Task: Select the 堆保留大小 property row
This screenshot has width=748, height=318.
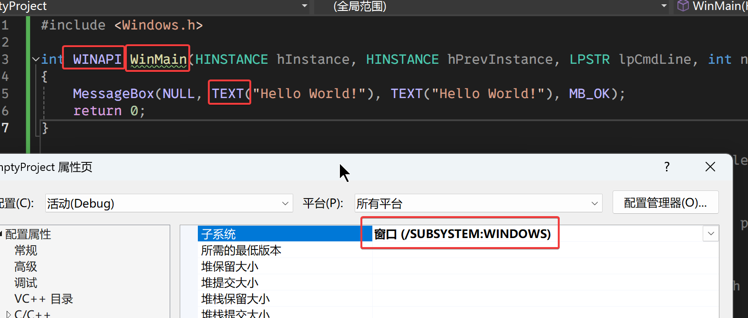Action: tap(230, 267)
